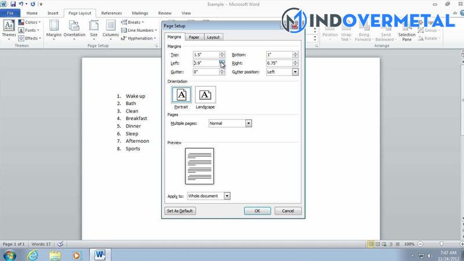Image resolution: width=464 pixels, height=261 pixels.
Task: Open the Themes gallery
Action: tap(9, 30)
